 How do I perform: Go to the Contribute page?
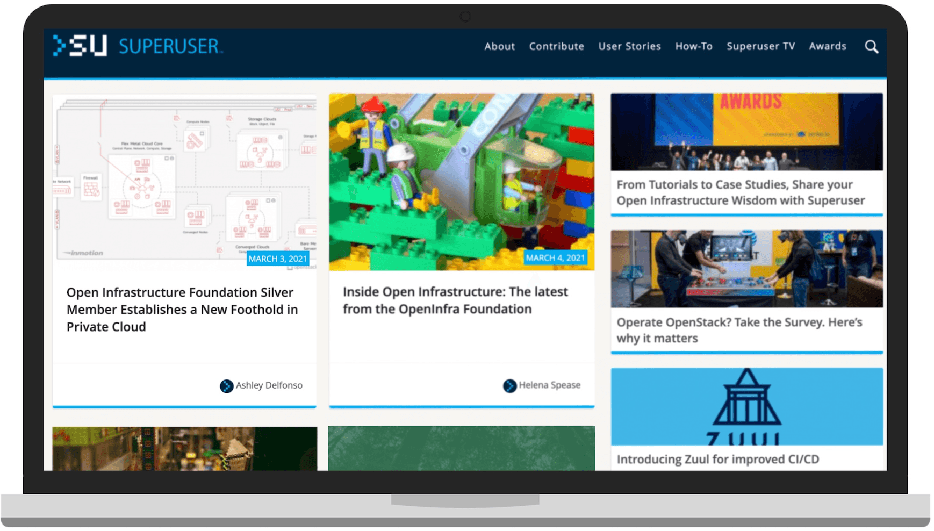click(x=556, y=46)
